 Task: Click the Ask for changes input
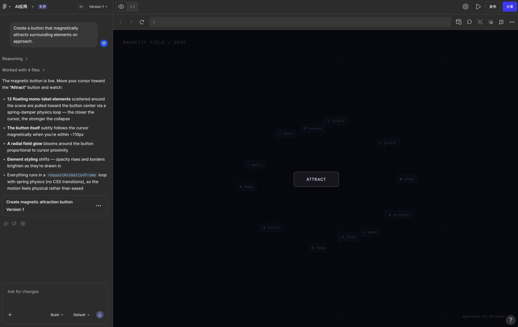pos(55,292)
